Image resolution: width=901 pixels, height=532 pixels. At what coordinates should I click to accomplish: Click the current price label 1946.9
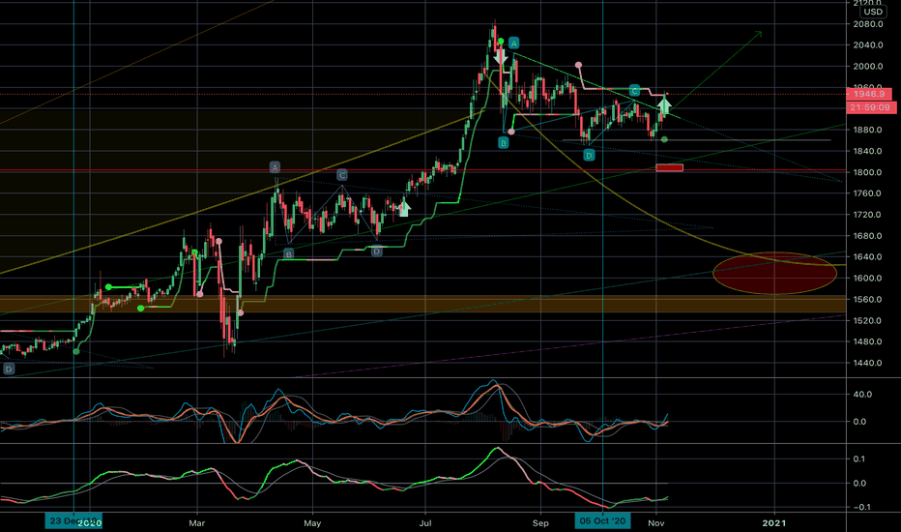pyautogui.click(x=869, y=94)
